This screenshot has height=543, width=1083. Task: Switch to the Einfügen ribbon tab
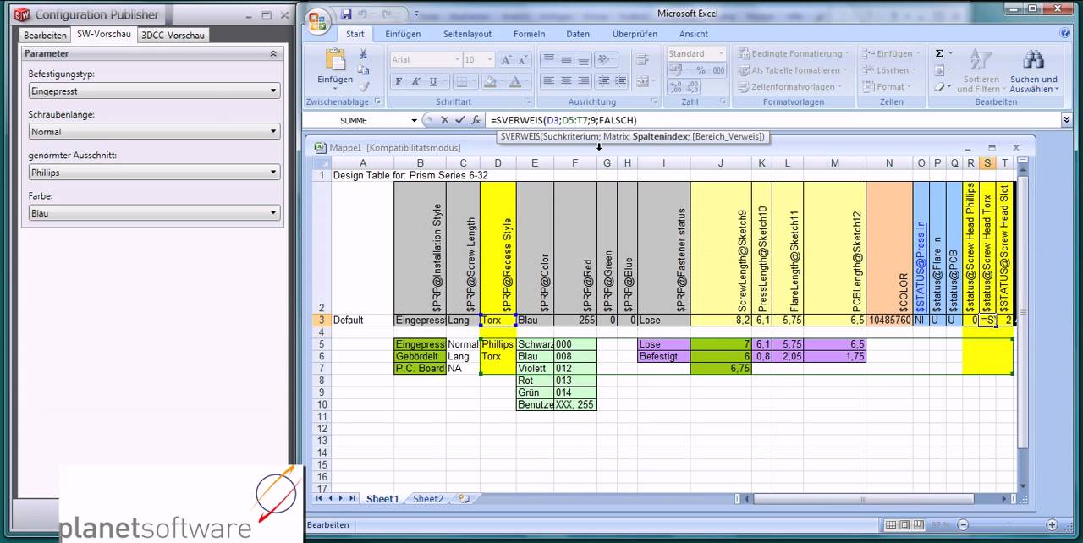click(403, 34)
